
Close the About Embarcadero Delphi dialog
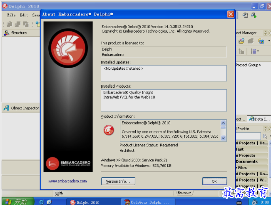(x=231, y=14)
